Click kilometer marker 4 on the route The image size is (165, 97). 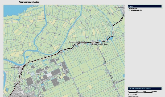(x=45, y=57)
